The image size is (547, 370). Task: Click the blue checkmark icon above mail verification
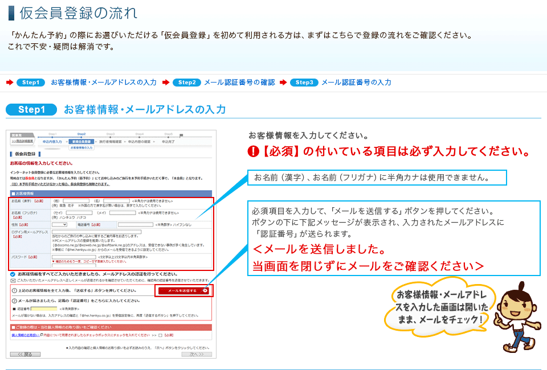coord(13,274)
